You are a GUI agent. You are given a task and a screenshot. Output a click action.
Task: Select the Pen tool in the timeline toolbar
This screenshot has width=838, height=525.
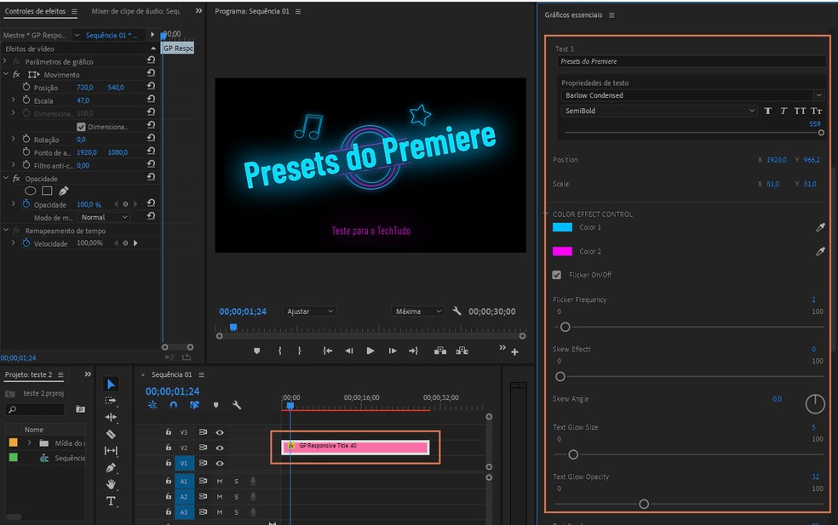coord(111,466)
